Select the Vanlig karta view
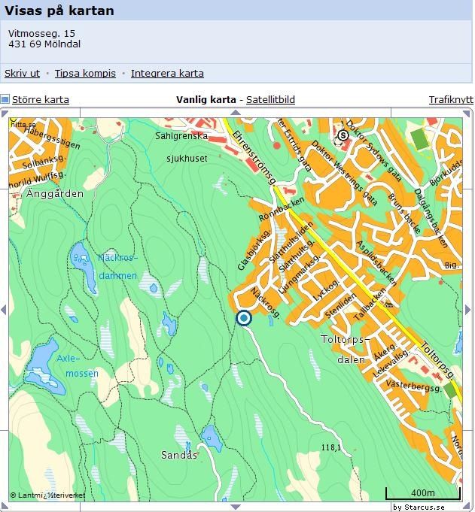Image resolution: width=475 pixels, height=512 pixels. pyautogui.click(x=206, y=99)
